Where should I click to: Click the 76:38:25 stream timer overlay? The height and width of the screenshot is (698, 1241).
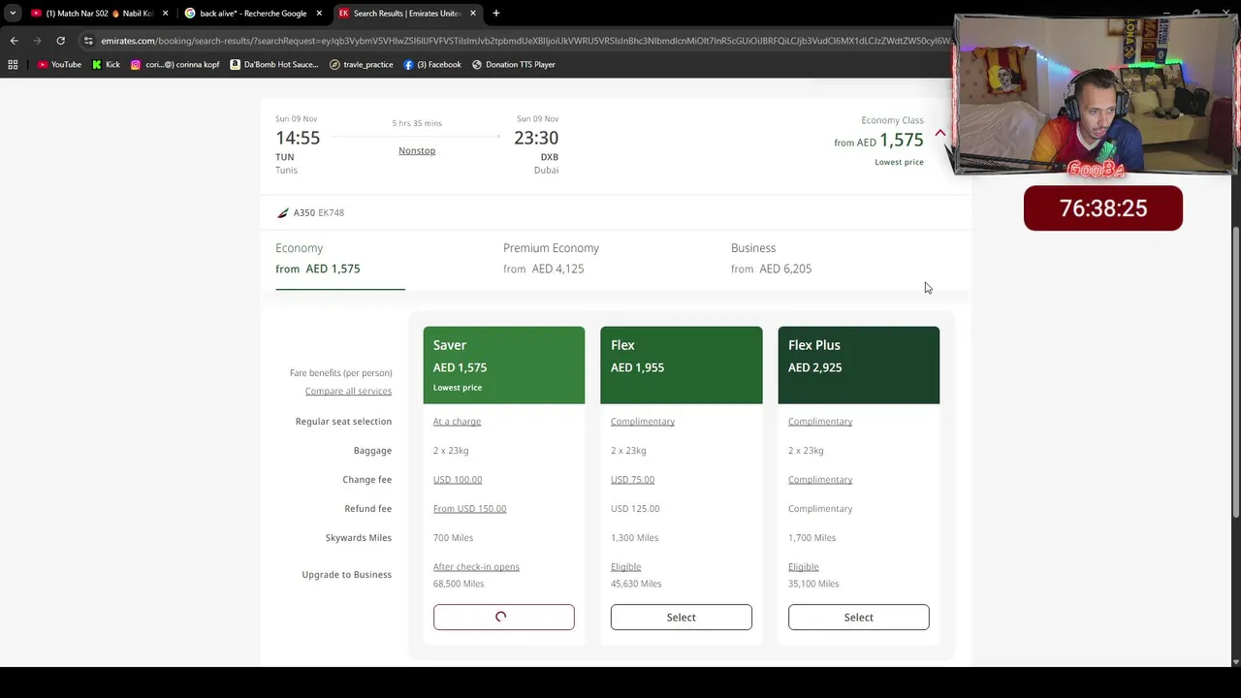click(1103, 208)
